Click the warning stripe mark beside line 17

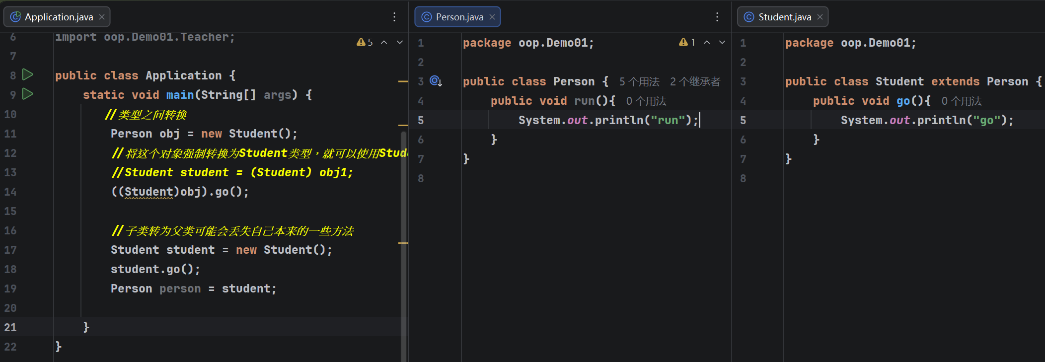click(x=403, y=243)
